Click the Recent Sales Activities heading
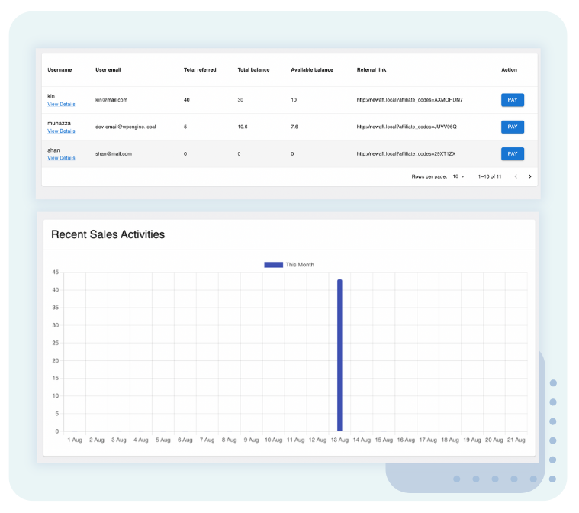The width and height of the screenshot is (579, 513). tap(108, 234)
